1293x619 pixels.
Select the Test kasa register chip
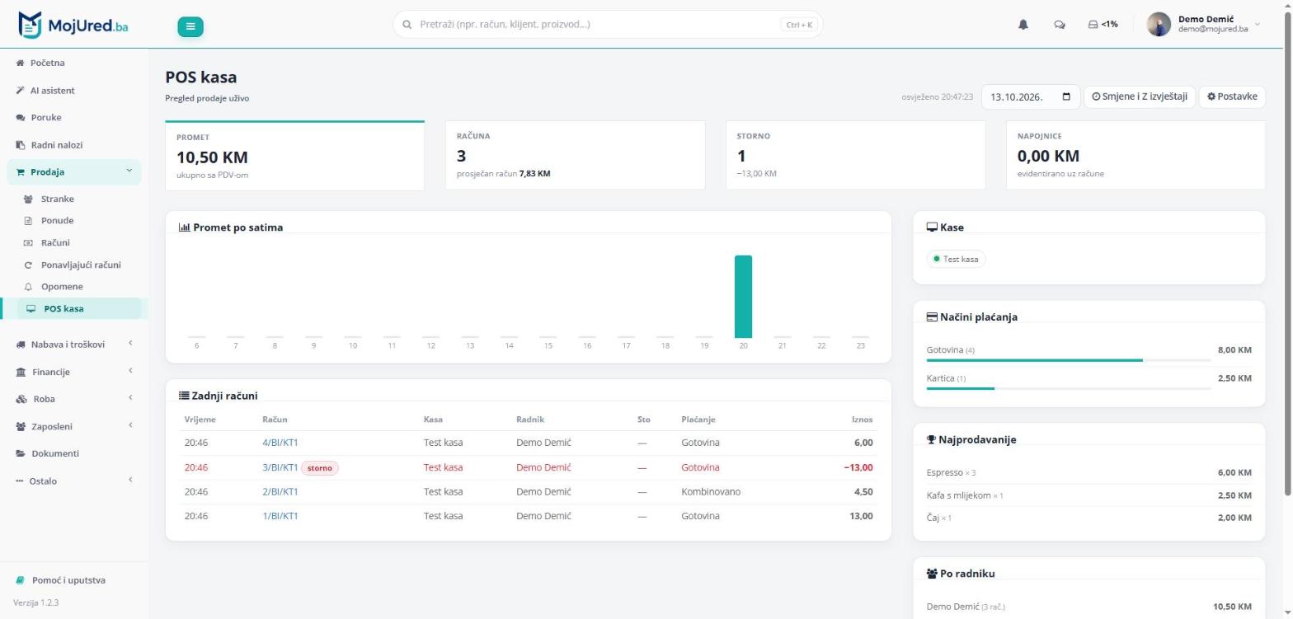956,259
